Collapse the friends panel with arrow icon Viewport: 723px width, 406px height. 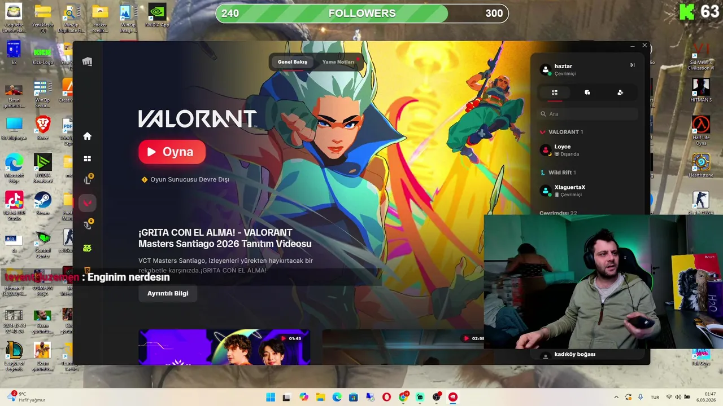pyautogui.click(x=632, y=65)
